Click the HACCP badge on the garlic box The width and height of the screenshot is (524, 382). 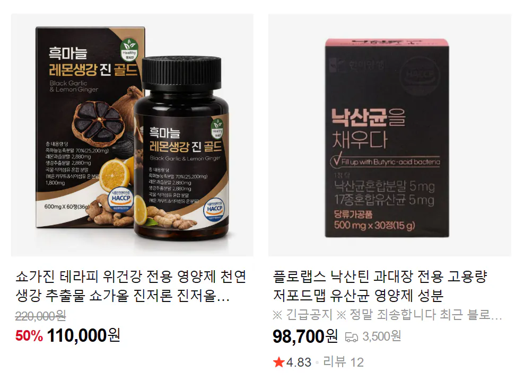point(120,199)
